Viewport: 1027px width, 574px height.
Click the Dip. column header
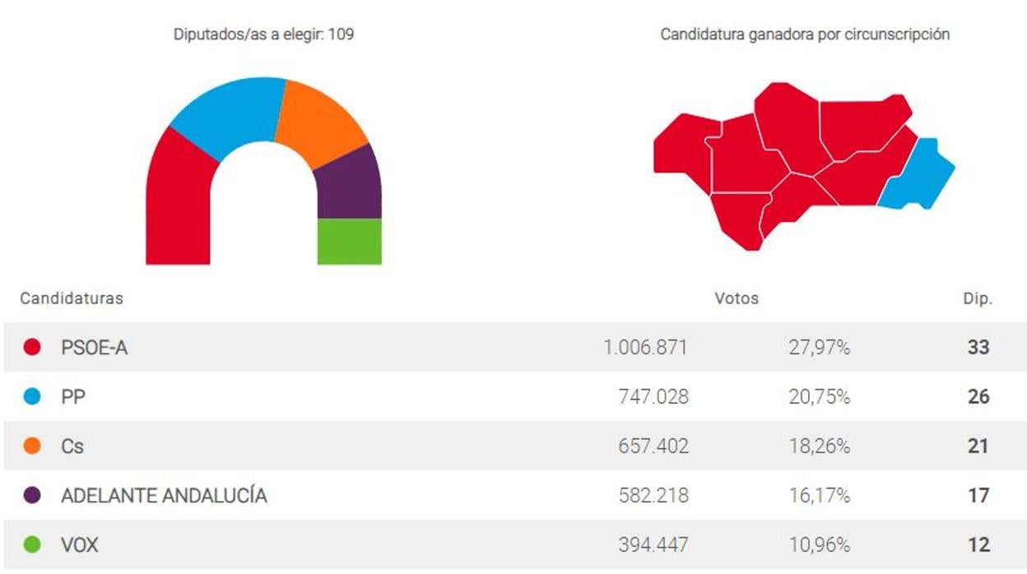coord(978,299)
